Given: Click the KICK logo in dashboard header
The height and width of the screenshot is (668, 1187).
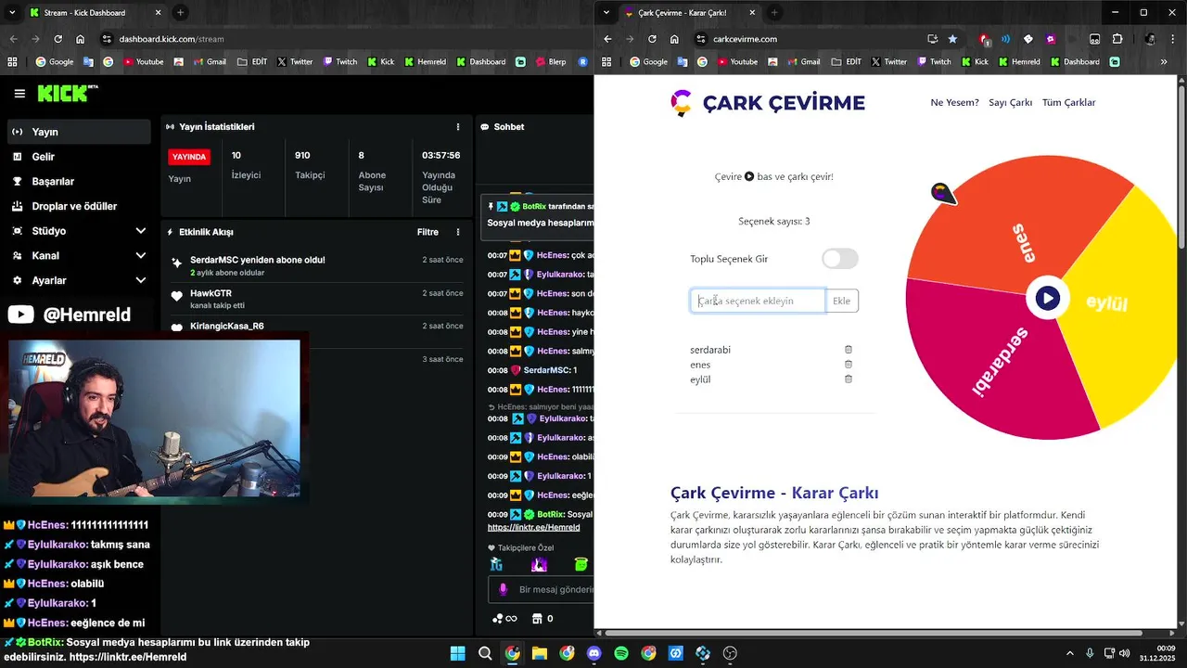Looking at the screenshot, I should 67,93.
